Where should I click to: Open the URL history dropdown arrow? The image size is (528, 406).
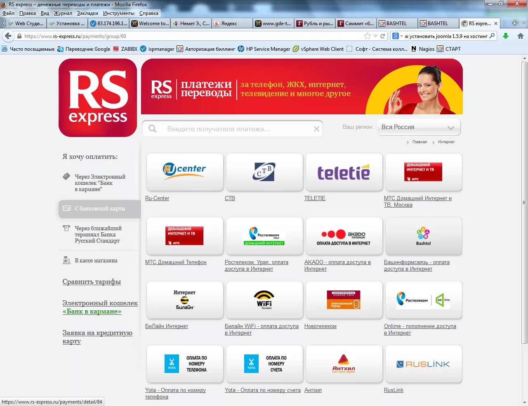pos(375,36)
